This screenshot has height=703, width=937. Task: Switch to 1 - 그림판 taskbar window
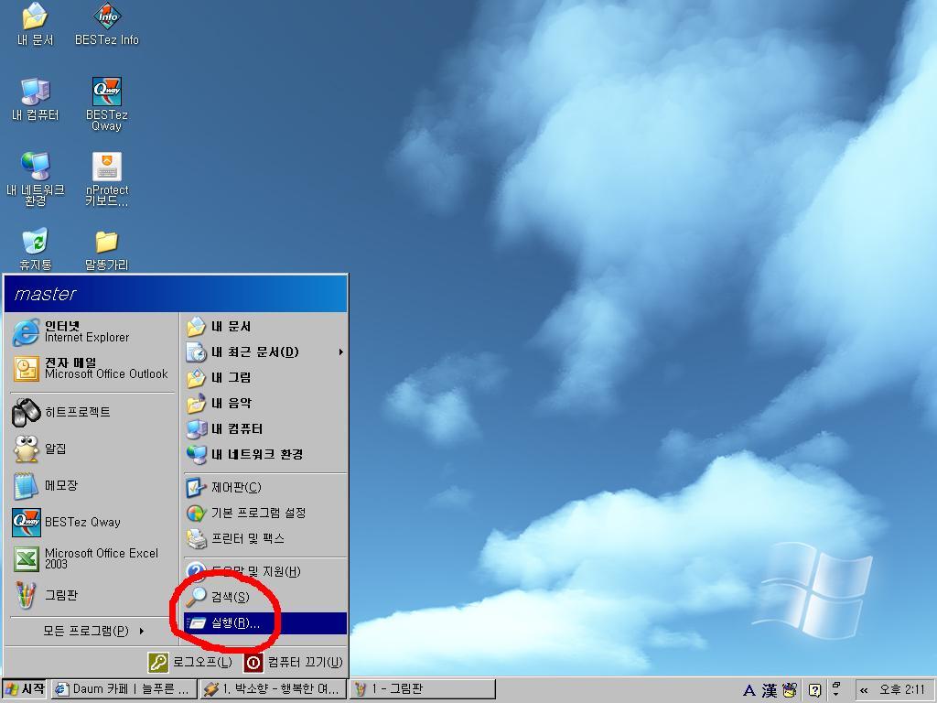[423, 689]
